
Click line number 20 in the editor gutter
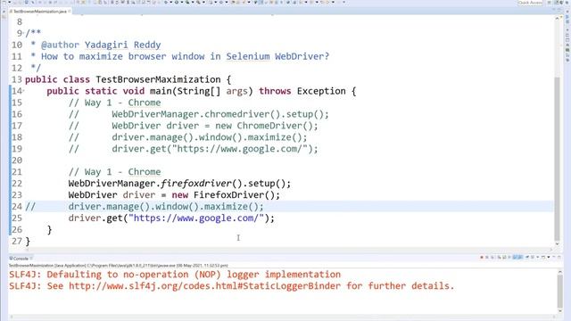[x=17, y=160]
